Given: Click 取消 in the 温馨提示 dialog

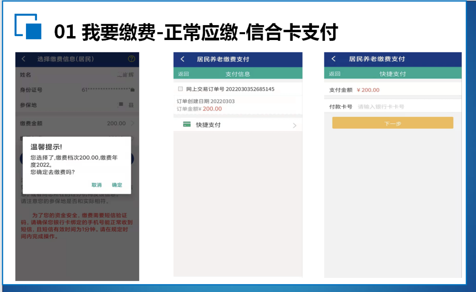Looking at the screenshot, I should [97, 185].
